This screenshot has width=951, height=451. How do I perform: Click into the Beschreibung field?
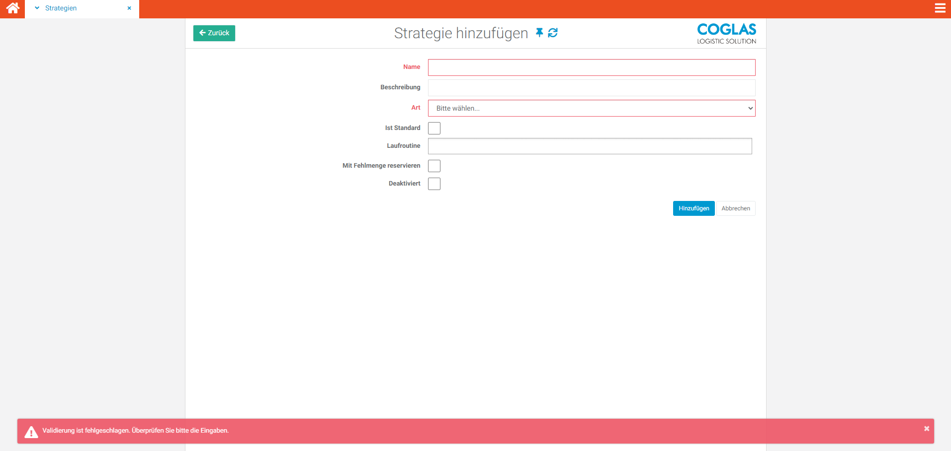pyautogui.click(x=591, y=88)
